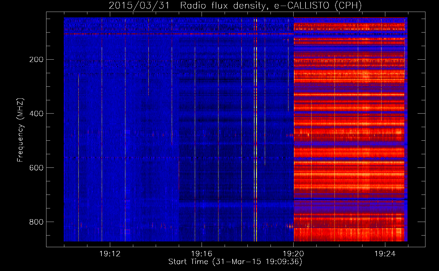Click the 19:24 time tick label
This screenshot has height=271, width=439.
click(x=385, y=254)
